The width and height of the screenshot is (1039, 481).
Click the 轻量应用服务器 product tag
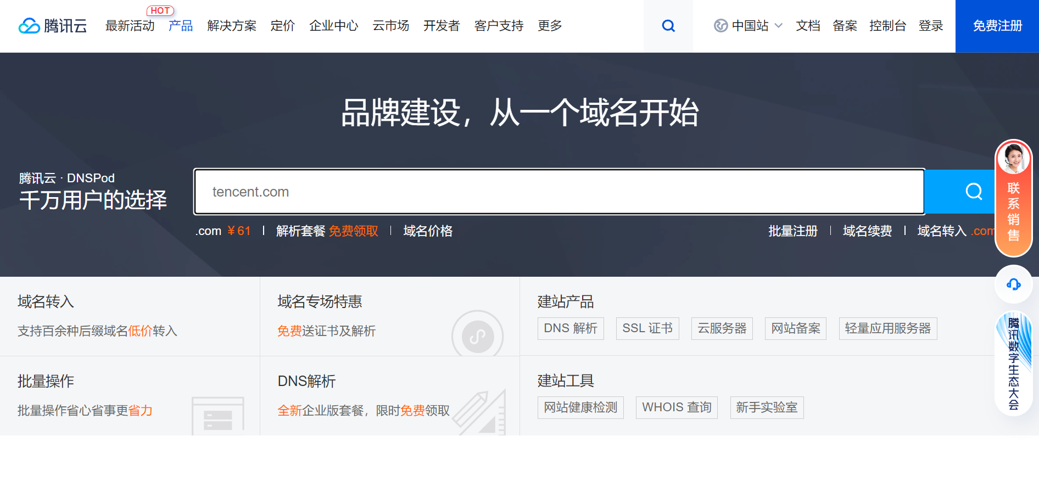click(888, 328)
